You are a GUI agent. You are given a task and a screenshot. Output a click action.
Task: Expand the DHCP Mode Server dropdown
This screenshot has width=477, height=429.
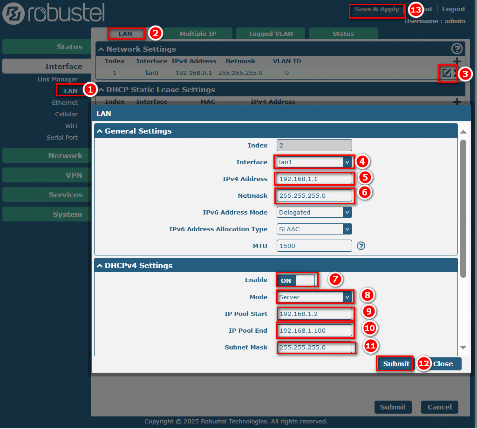pyautogui.click(x=314, y=297)
